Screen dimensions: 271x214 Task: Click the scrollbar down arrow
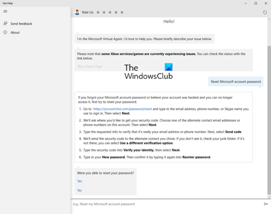click(x=269, y=197)
